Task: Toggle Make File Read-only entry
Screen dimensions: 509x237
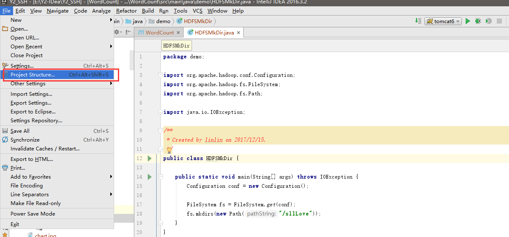Action: (35, 203)
